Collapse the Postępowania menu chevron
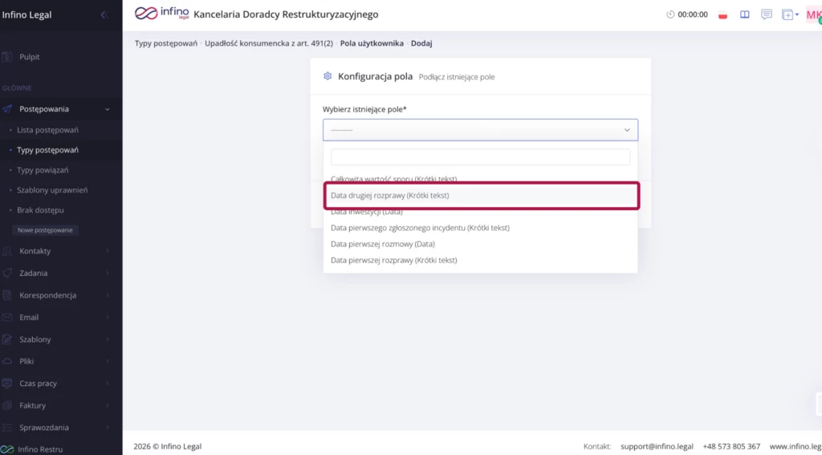This screenshot has height=455, width=822. pyautogui.click(x=108, y=109)
